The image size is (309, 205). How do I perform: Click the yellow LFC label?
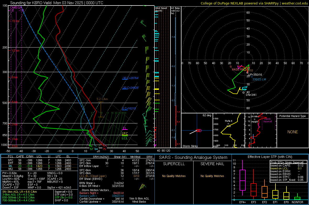coord(125,134)
